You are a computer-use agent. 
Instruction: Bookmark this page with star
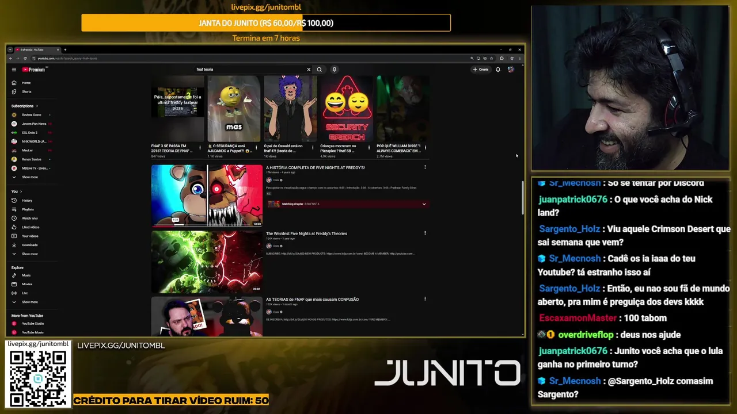(x=491, y=59)
